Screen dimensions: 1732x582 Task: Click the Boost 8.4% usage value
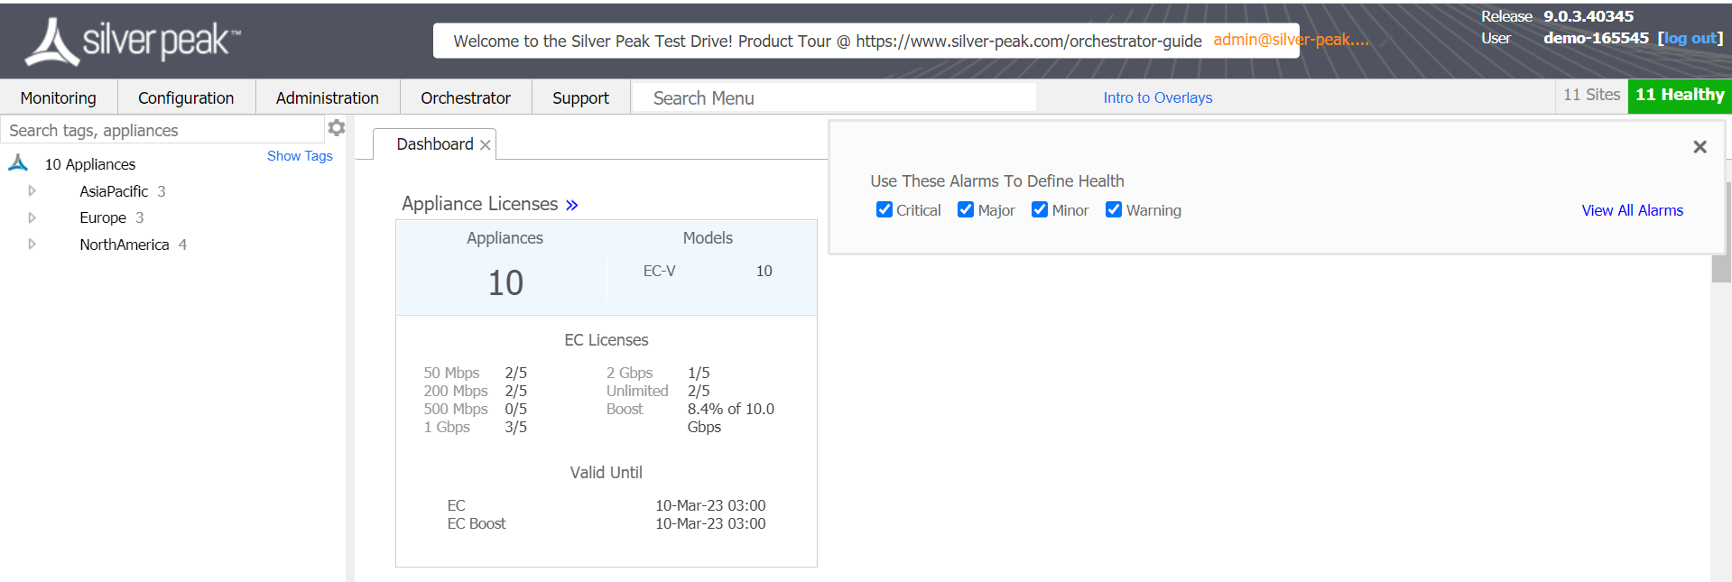pyautogui.click(x=731, y=418)
